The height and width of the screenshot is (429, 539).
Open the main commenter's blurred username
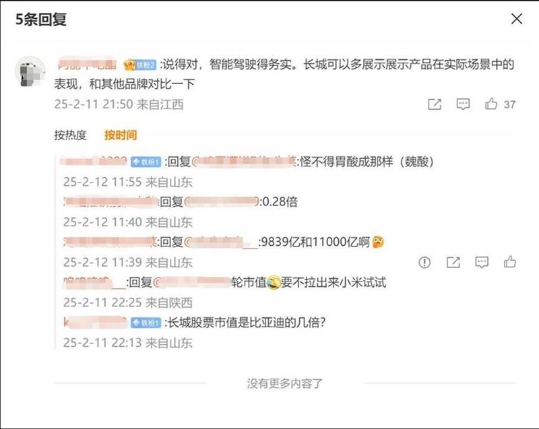click(x=87, y=64)
